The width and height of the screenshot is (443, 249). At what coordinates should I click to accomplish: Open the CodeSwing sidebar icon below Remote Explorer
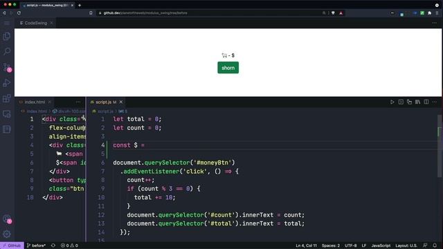tap(7, 129)
